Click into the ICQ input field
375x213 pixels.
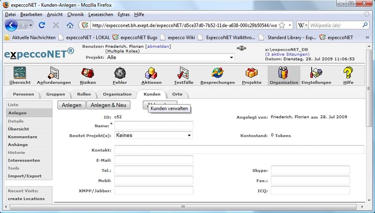coord(310,190)
